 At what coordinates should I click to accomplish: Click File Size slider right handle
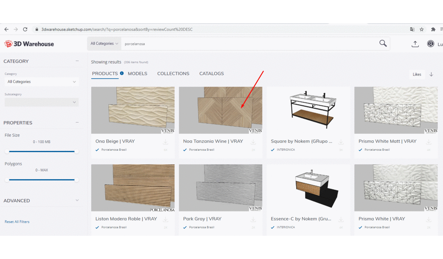pyautogui.click(x=76, y=151)
